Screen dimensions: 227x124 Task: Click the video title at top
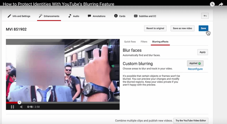[58, 4]
